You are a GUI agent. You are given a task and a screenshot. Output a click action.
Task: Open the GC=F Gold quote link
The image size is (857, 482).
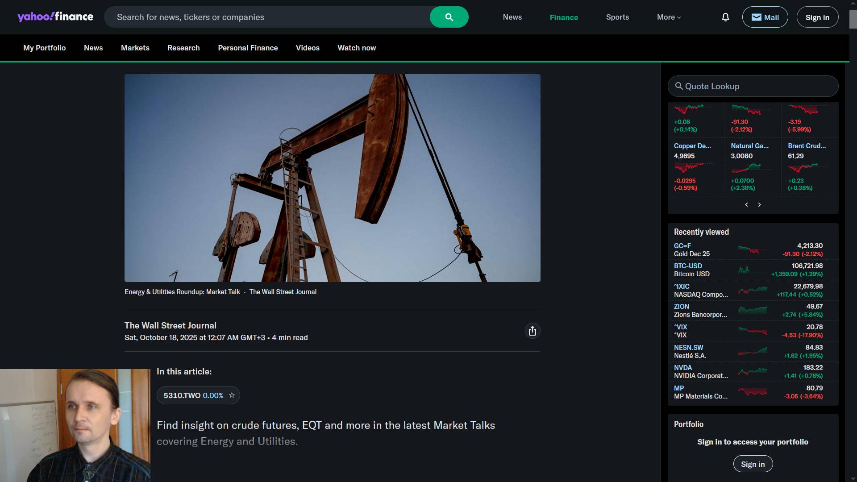(682, 246)
